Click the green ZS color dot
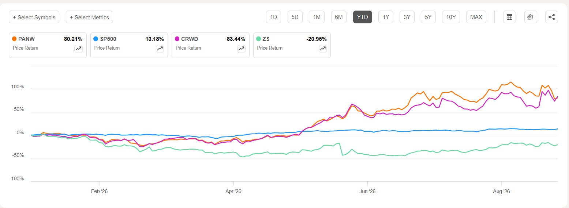The width and height of the screenshot is (569, 208). [x=259, y=39]
